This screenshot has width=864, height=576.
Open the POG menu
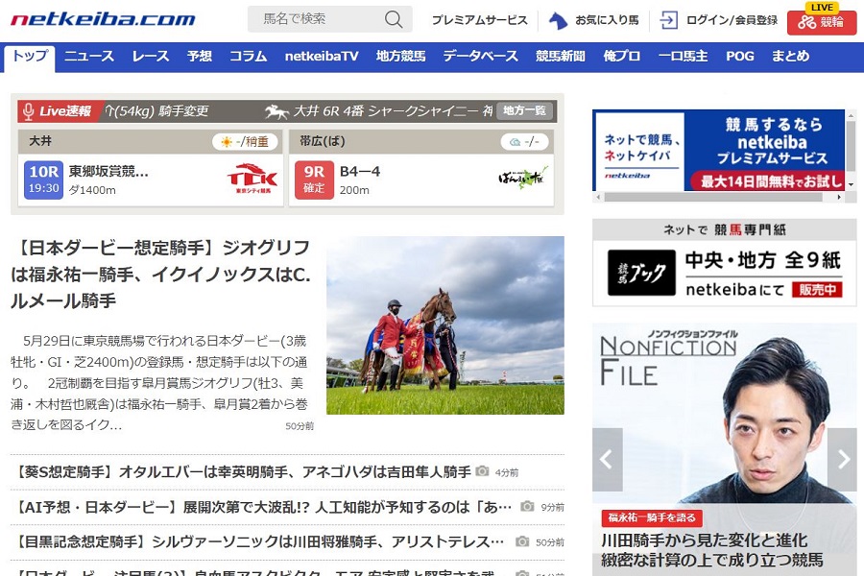[x=740, y=57]
